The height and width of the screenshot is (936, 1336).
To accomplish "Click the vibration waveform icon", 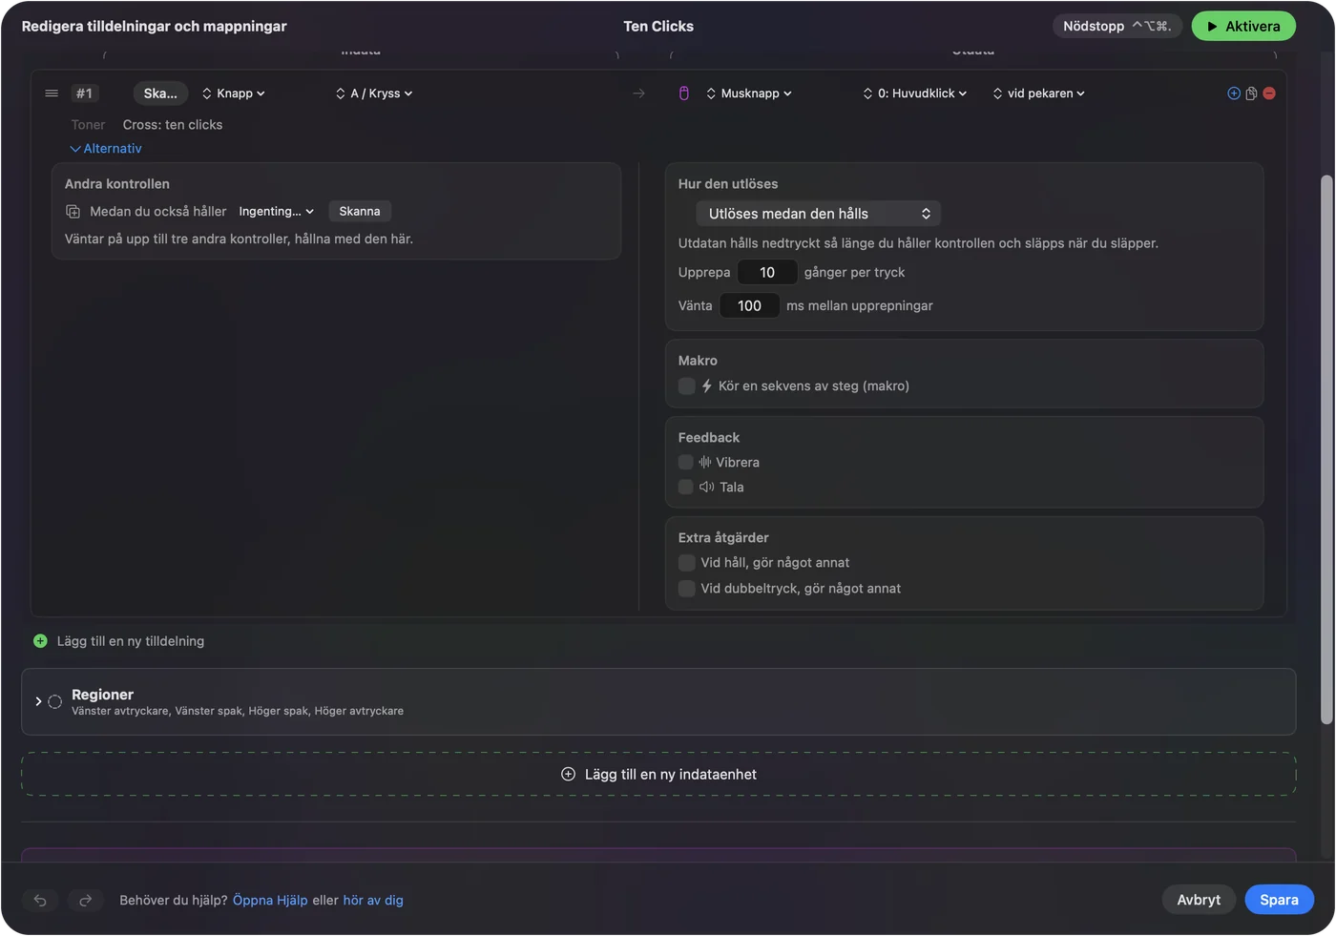I will (x=705, y=462).
